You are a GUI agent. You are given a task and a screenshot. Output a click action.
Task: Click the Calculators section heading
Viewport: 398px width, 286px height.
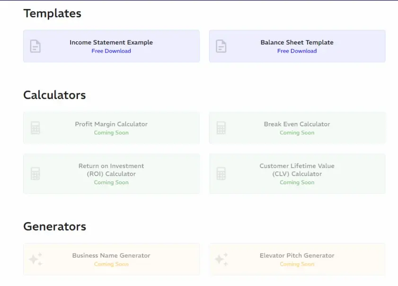(x=54, y=95)
